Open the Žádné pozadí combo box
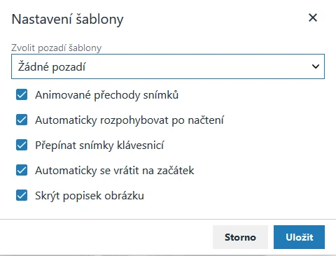Viewport: 336px width, 256px height. point(168,66)
